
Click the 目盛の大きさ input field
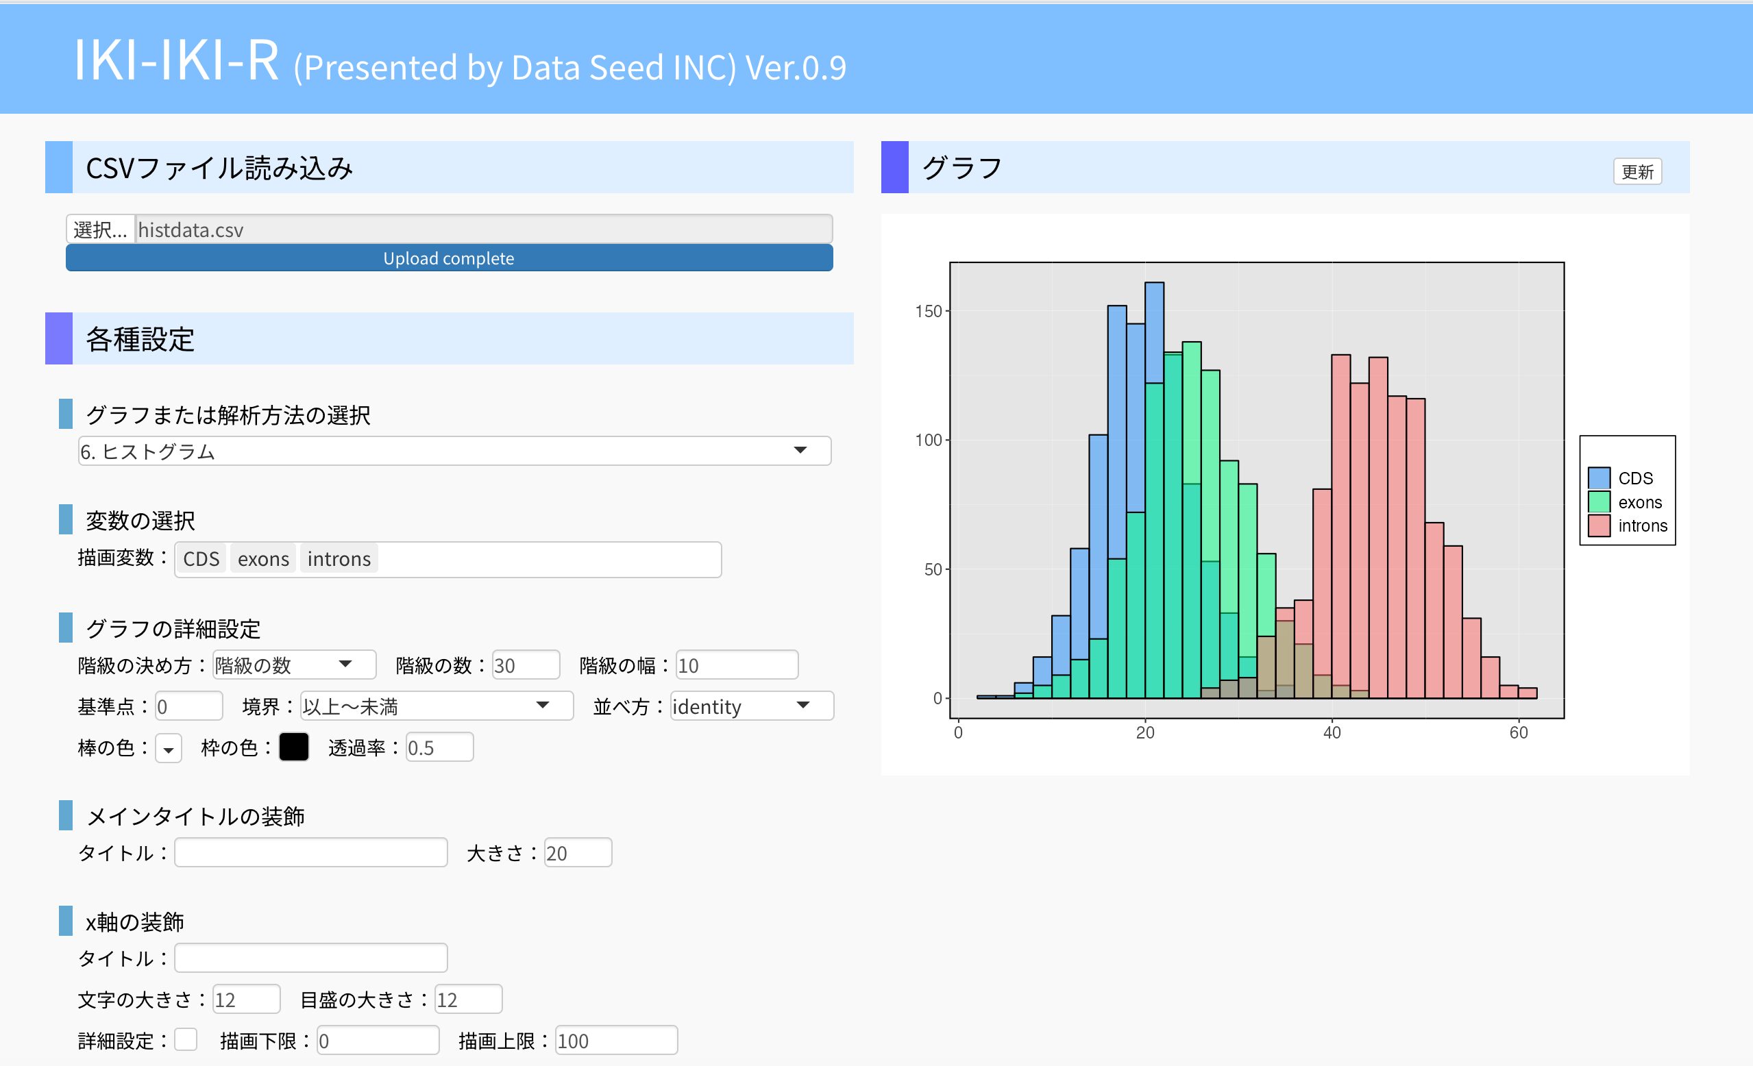(468, 999)
